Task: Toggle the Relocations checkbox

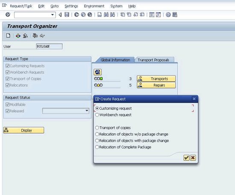Action: pos(7,85)
